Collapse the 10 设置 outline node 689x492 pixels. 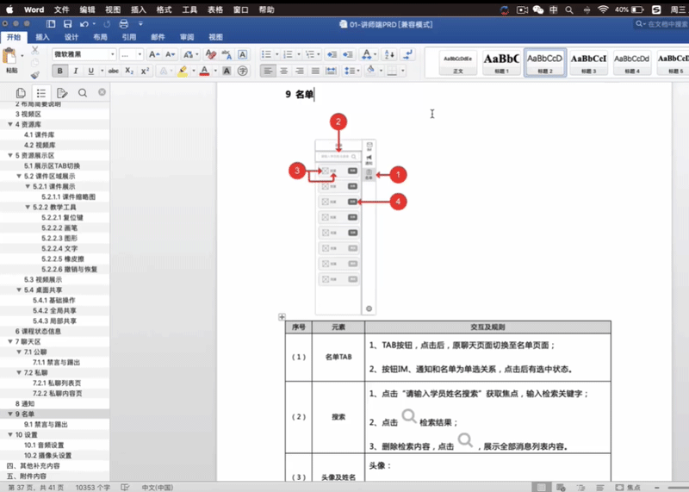coord(10,435)
